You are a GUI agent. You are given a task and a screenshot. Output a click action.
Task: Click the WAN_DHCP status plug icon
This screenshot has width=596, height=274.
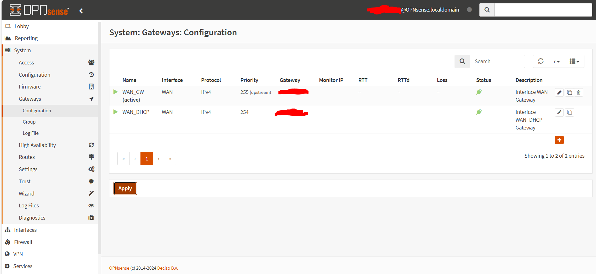(x=479, y=112)
